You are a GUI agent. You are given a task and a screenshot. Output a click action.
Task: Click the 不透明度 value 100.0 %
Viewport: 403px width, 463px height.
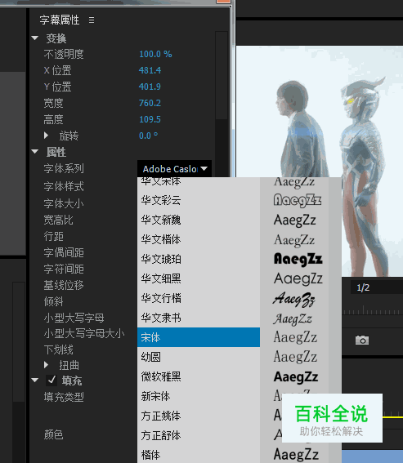pos(155,54)
